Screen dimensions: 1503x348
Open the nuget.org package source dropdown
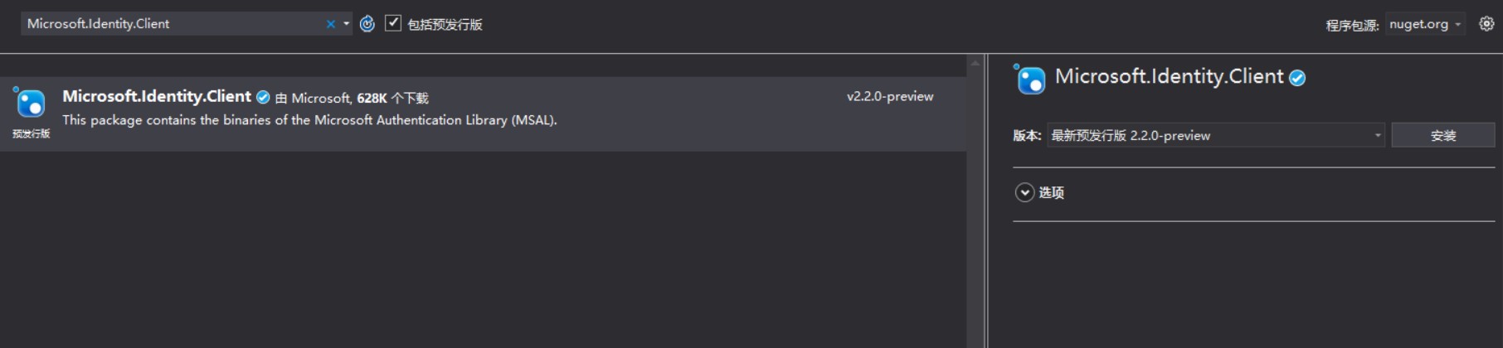[1426, 24]
